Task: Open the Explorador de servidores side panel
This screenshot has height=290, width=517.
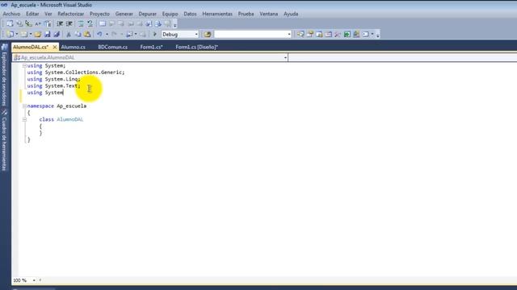Action: [4, 76]
